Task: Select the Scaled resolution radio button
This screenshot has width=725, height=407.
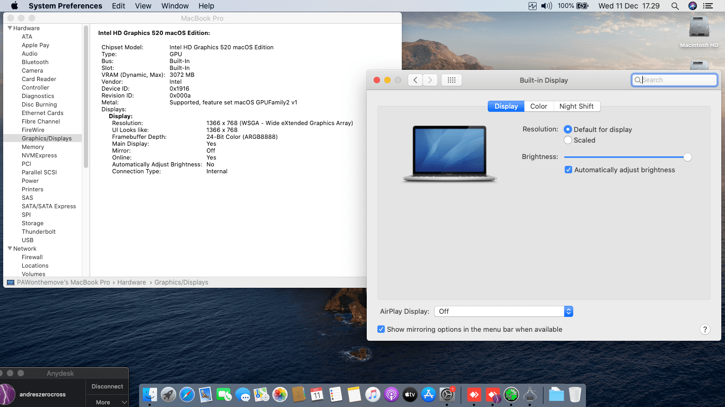Action: [567, 140]
